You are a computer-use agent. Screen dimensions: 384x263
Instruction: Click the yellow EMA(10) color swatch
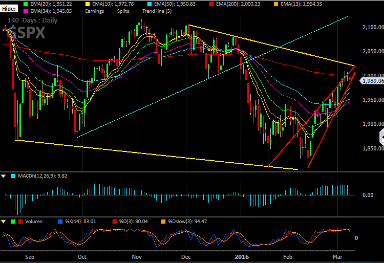(88, 4)
